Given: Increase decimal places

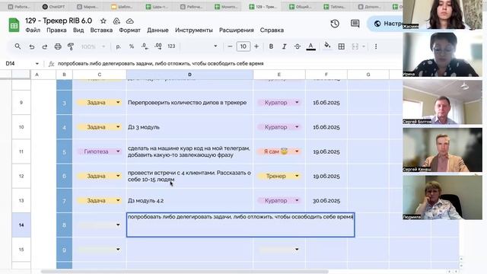Looking at the screenshot, I should 158,46.
